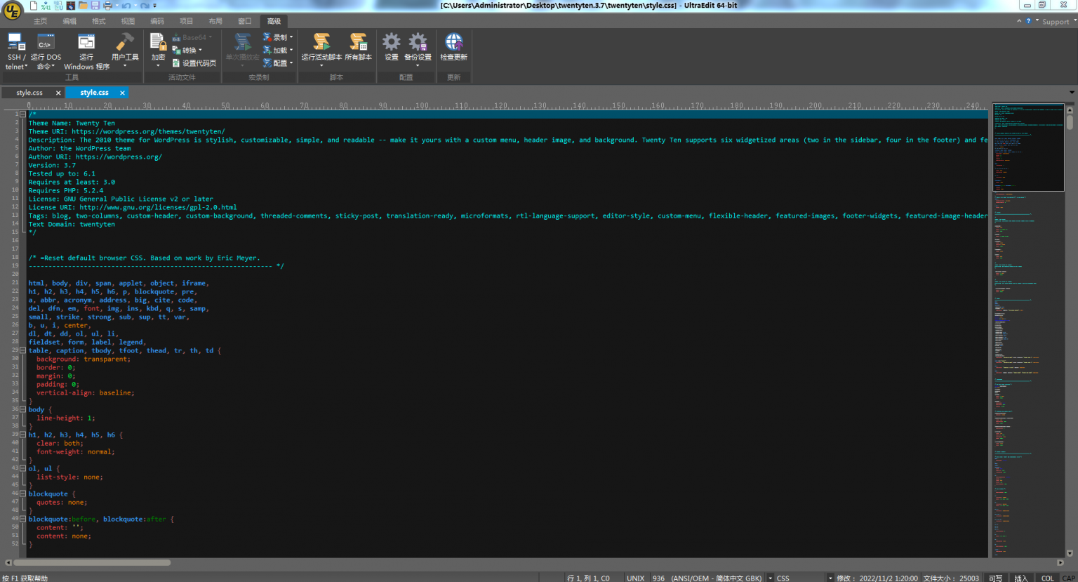This screenshot has height=582, width=1078.
Task: Toggle the writable (可写) status indicator
Action: (995, 578)
